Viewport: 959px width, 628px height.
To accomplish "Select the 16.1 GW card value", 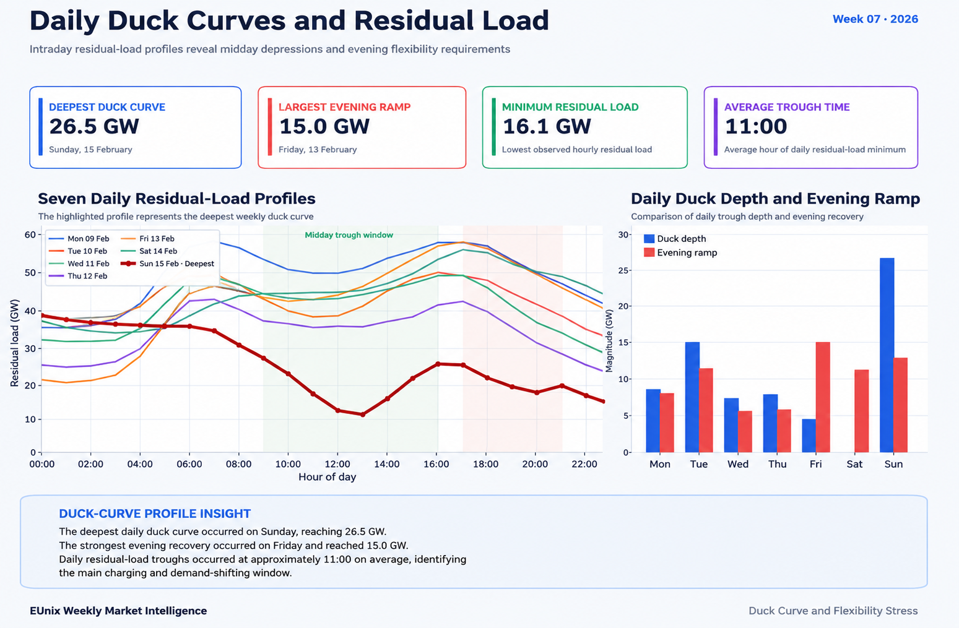I will (x=547, y=126).
